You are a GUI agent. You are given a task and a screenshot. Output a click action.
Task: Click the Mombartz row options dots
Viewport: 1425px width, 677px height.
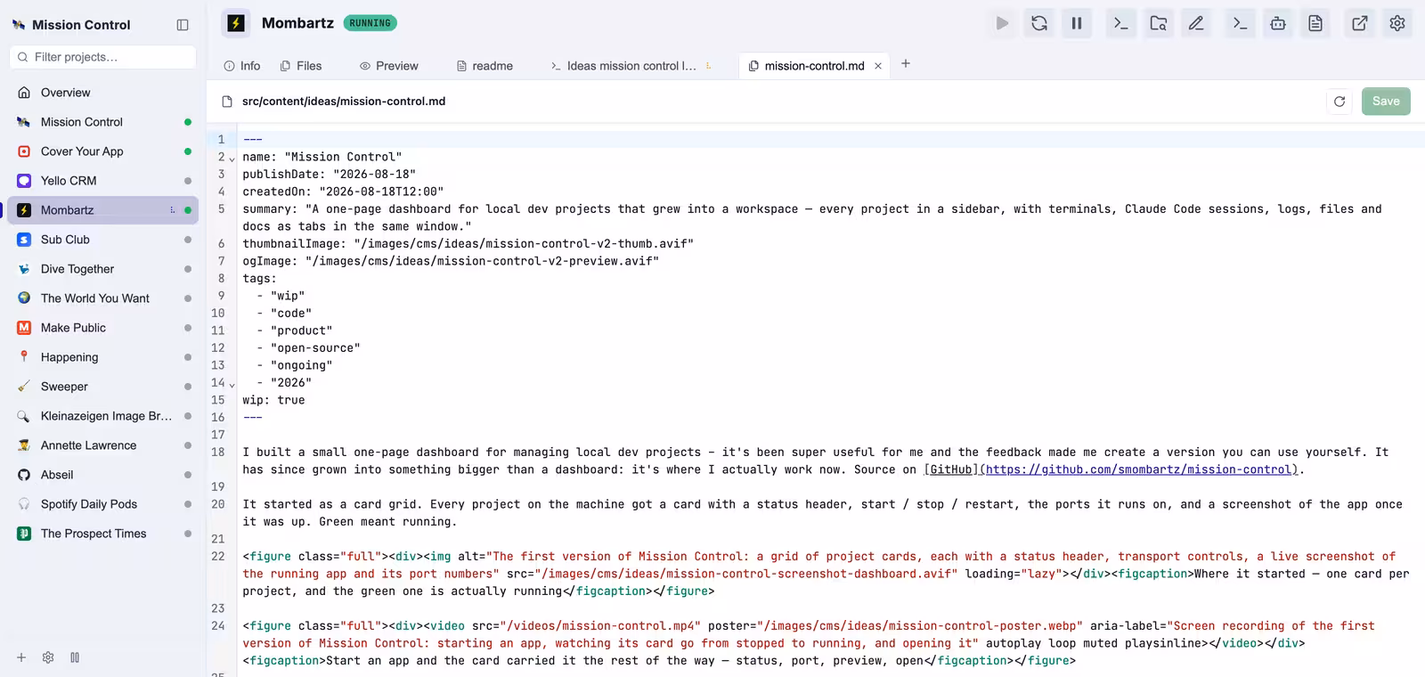172,210
